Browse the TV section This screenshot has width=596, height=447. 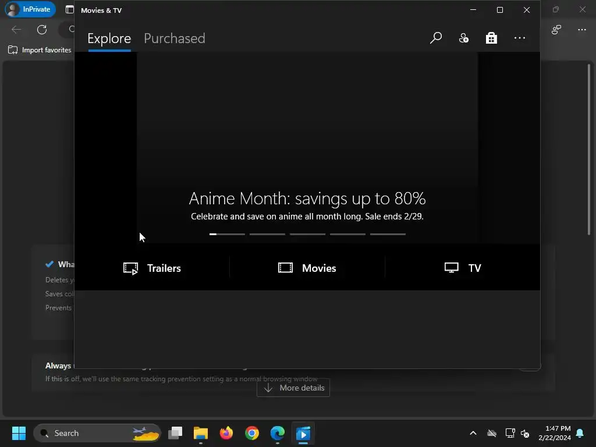point(463,268)
